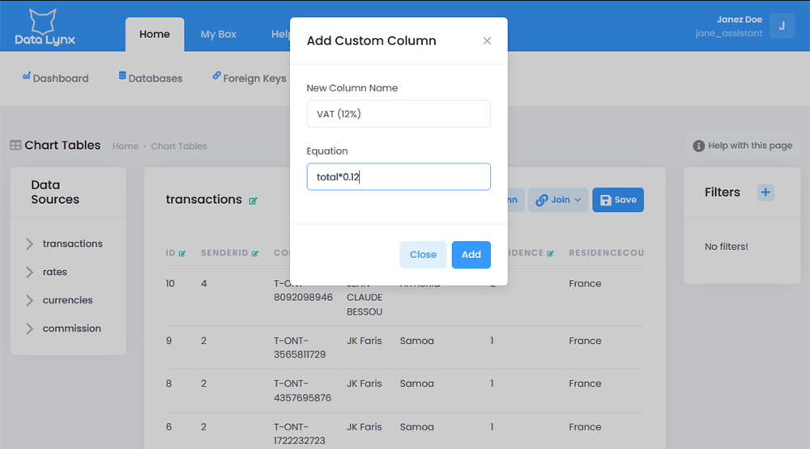The width and height of the screenshot is (810, 449).
Task: Click the Foreign Keys link icon
Action: [x=216, y=77]
